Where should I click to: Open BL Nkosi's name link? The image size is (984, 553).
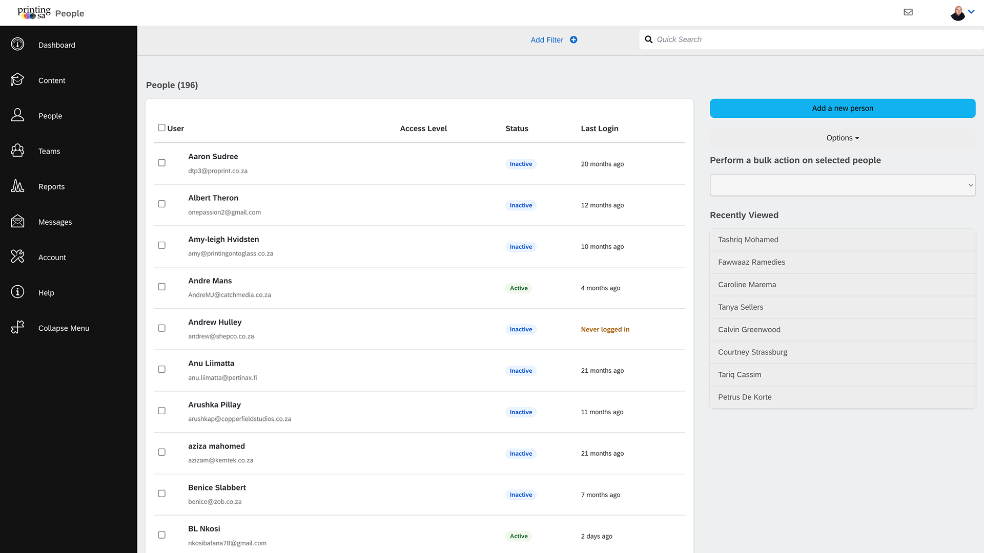(204, 529)
